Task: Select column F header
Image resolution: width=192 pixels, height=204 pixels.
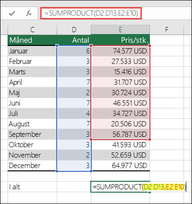Action: click(x=166, y=29)
